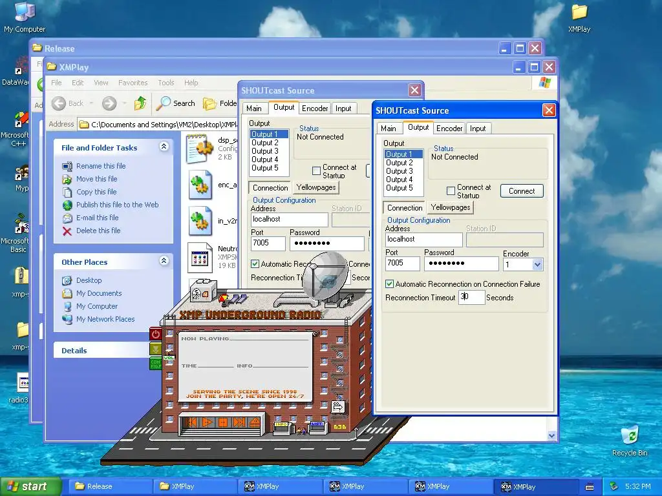The height and width of the screenshot is (496, 662).
Task: Switch to Main tab in rear SHOUTcast window
Action: coord(253,108)
